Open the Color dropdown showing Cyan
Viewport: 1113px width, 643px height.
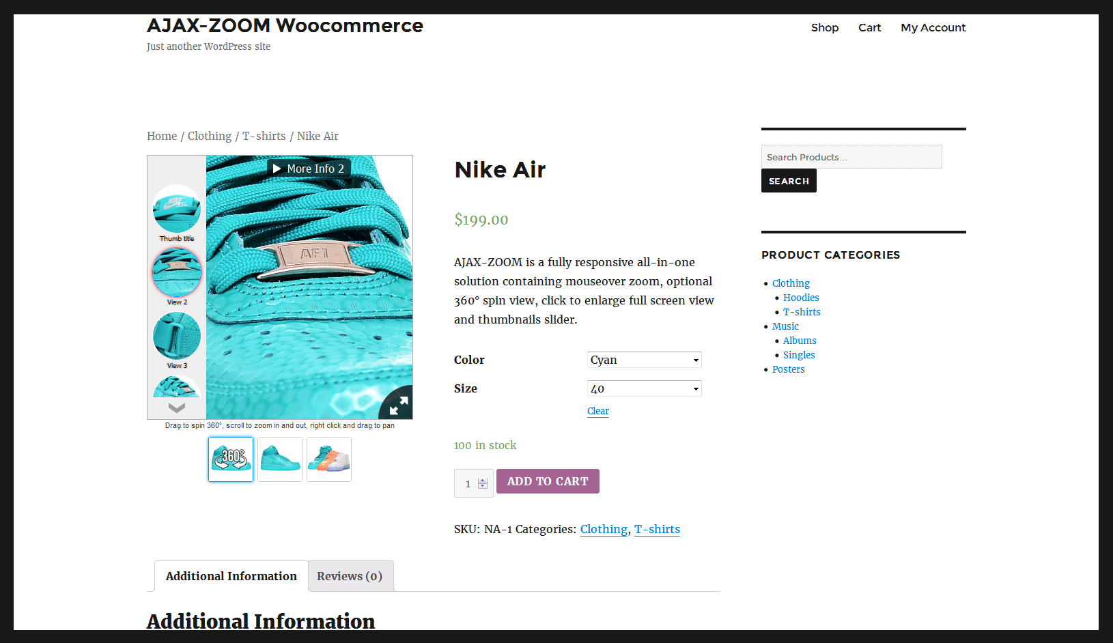coord(645,360)
